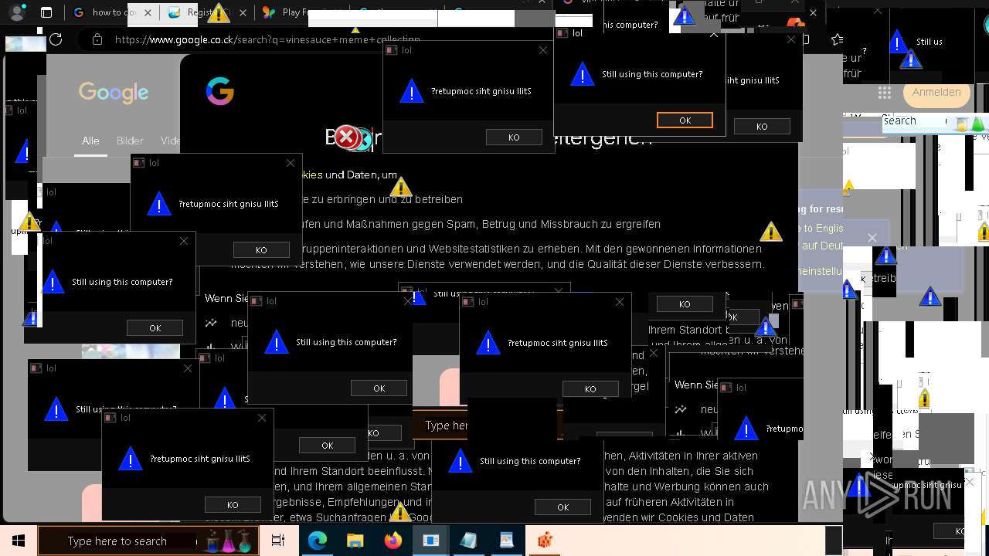Launch Microsoft Edge from the taskbar
Screen dimensions: 989x556
318,541
